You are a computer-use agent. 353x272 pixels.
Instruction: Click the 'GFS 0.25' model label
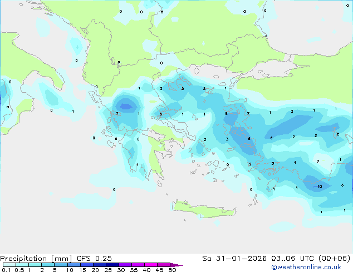[94, 259]
